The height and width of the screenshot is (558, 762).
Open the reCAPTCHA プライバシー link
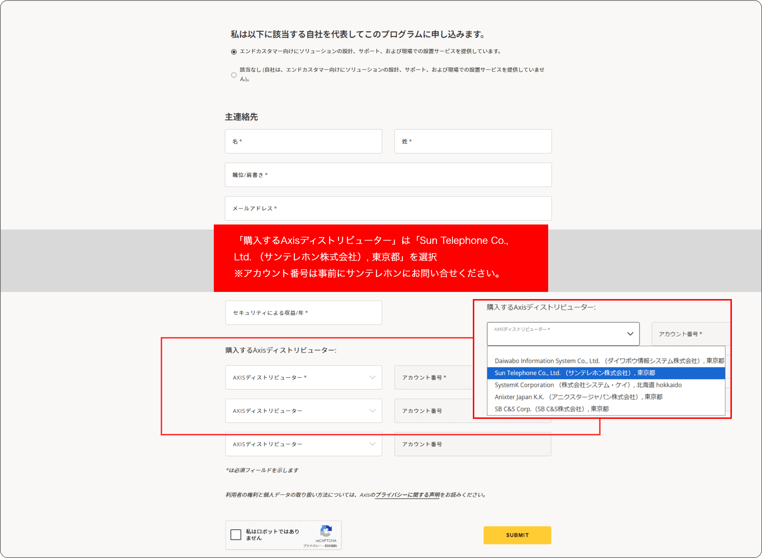[312, 546]
